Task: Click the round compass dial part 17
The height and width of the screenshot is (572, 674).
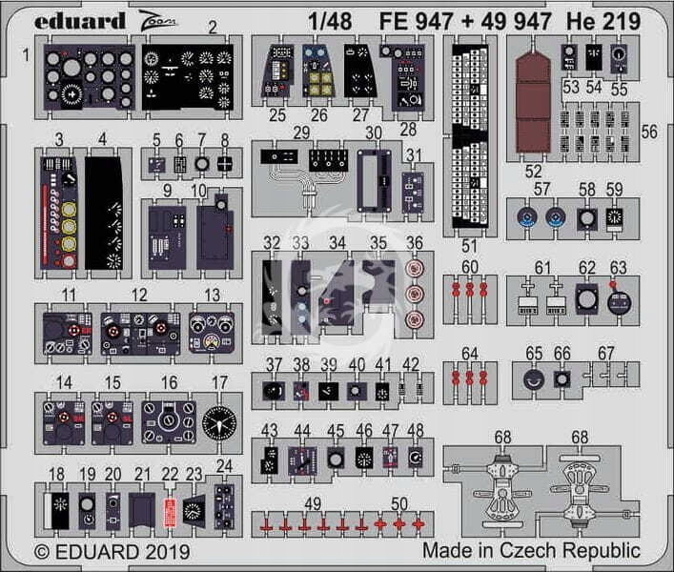Action: (219, 423)
